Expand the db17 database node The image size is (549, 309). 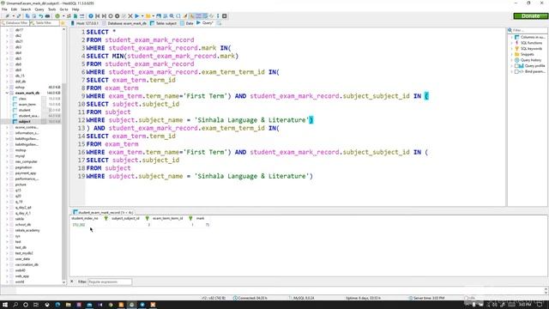point(7,30)
